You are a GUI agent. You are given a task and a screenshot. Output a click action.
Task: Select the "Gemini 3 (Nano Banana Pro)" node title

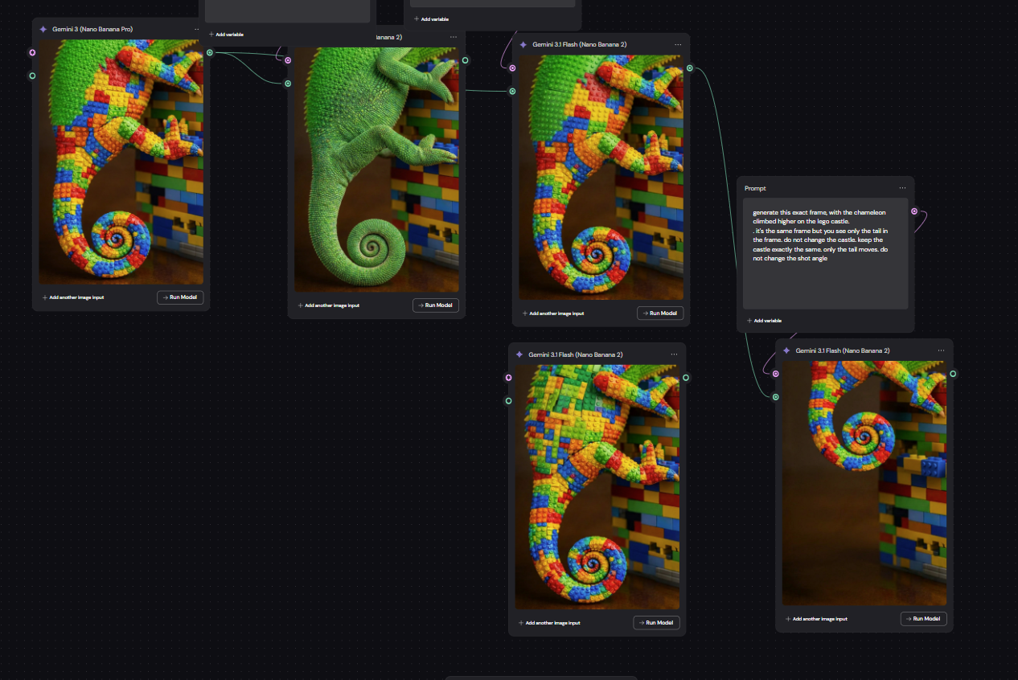(x=92, y=29)
